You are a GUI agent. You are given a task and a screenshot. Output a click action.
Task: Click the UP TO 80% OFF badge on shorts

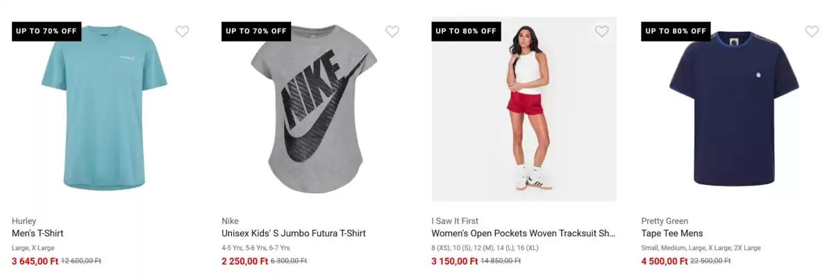(466, 31)
